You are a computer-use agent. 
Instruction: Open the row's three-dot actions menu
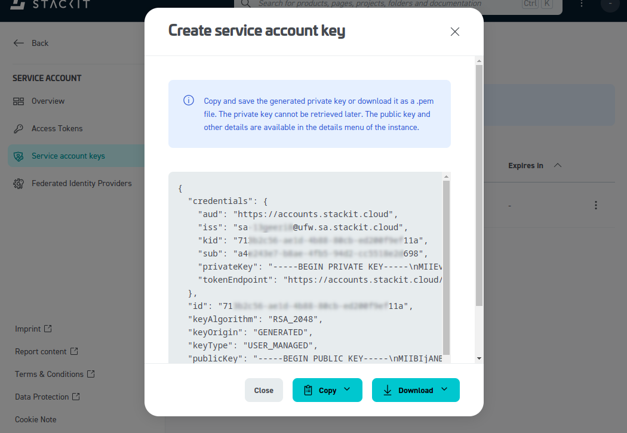pos(596,205)
